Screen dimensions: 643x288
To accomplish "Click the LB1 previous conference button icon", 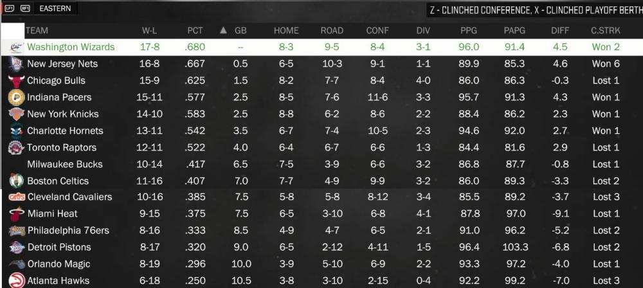I will [x=10, y=8].
